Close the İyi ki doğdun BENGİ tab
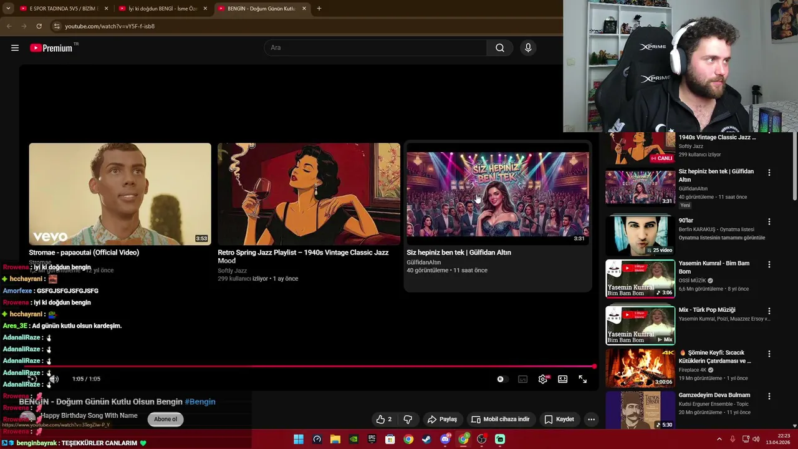Screen dimensions: 798x449 tap(205, 9)
